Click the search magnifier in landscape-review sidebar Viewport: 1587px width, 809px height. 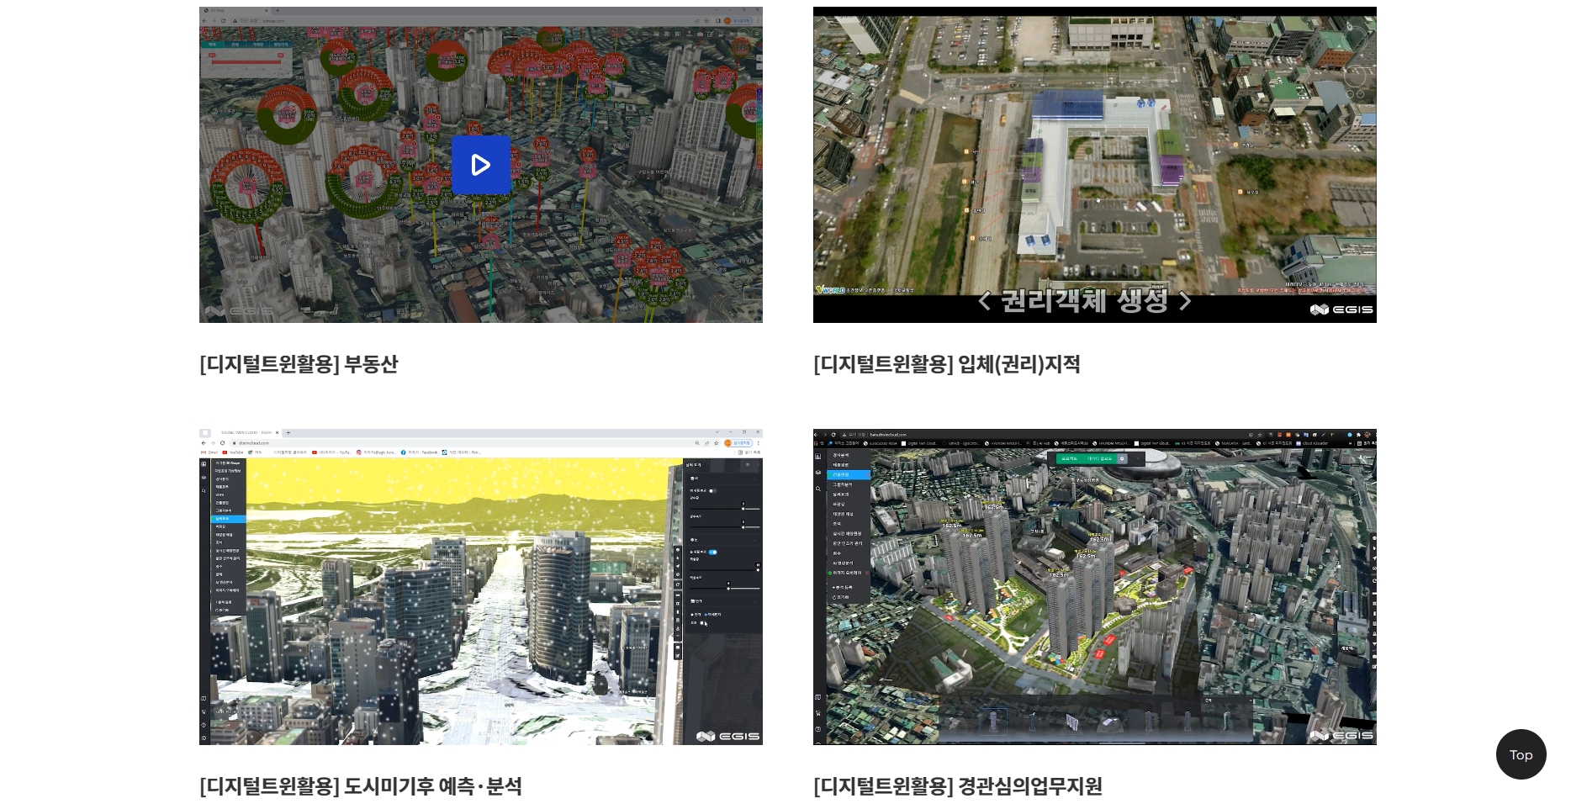(818, 487)
